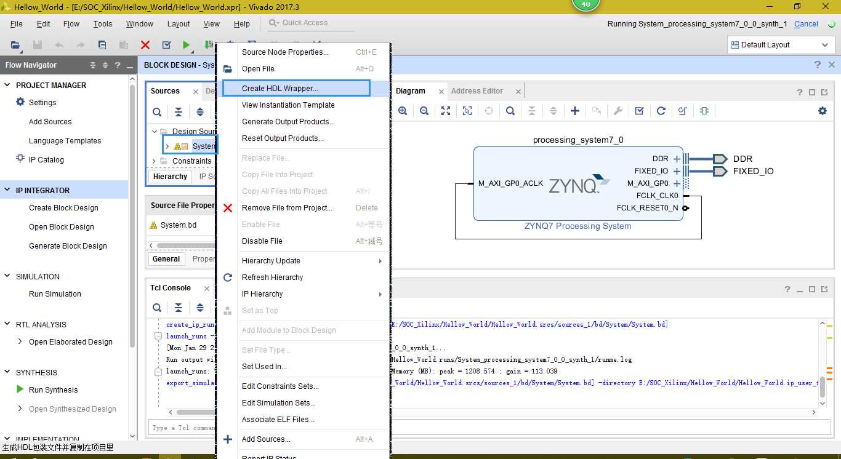Cancel the running synthesis task

(806, 24)
